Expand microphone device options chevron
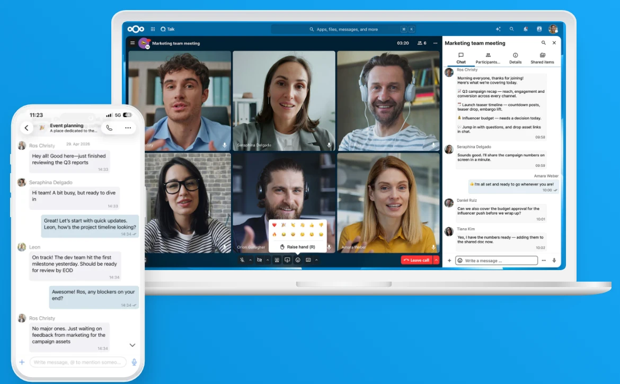The width and height of the screenshot is (620, 384). (250, 260)
